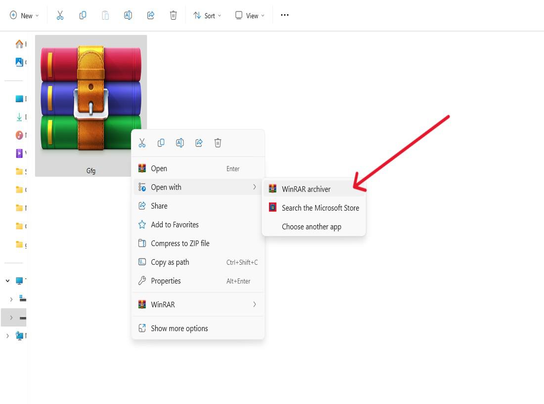The width and height of the screenshot is (544, 404).
Task: Choose Add to Favorites
Action: click(198, 225)
